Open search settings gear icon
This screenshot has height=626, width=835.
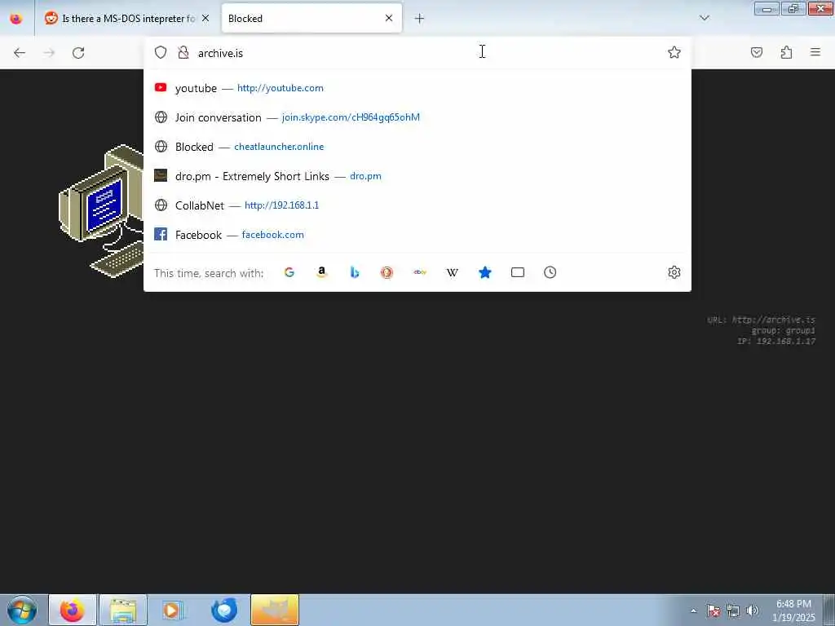674,272
